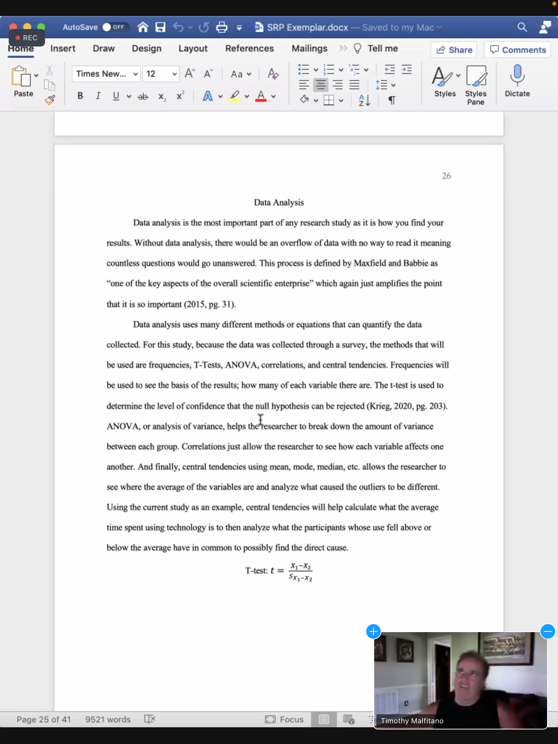Click the Print icon in title bar
The height and width of the screenshot is (744, 558).
[222, 27]
